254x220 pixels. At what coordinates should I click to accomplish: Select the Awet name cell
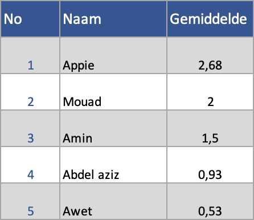(x=113, y=201)
